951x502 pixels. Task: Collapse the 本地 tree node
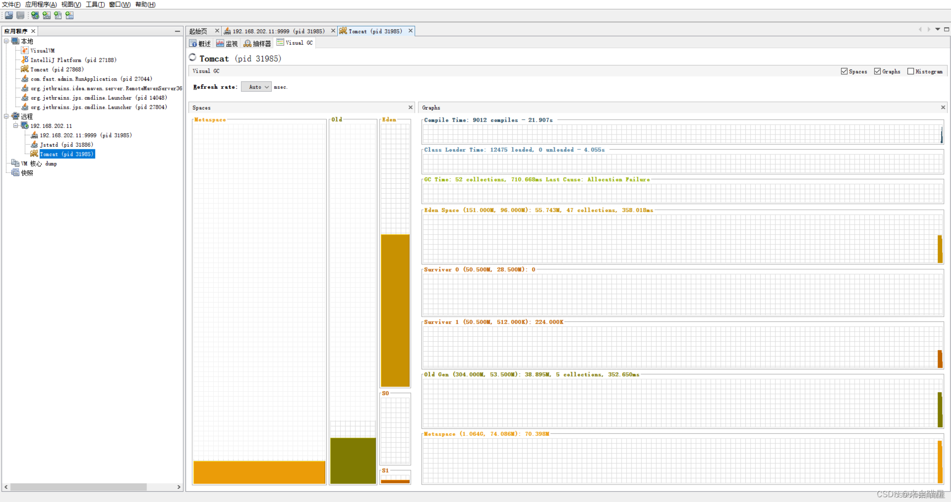[6, 41]
